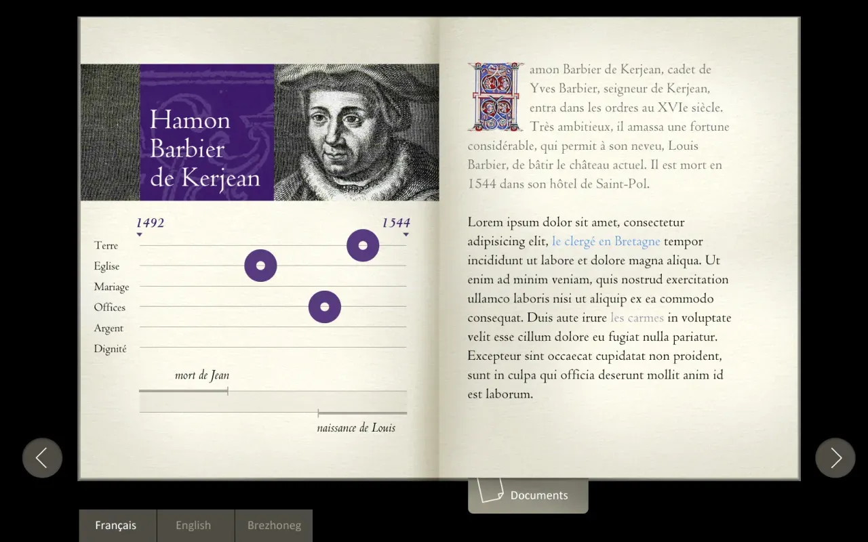The height and width of the screenshot is (542, 868).
Task: Click the illuminated initial letter H
Action: pyautogui.click(x=496, y=96)
